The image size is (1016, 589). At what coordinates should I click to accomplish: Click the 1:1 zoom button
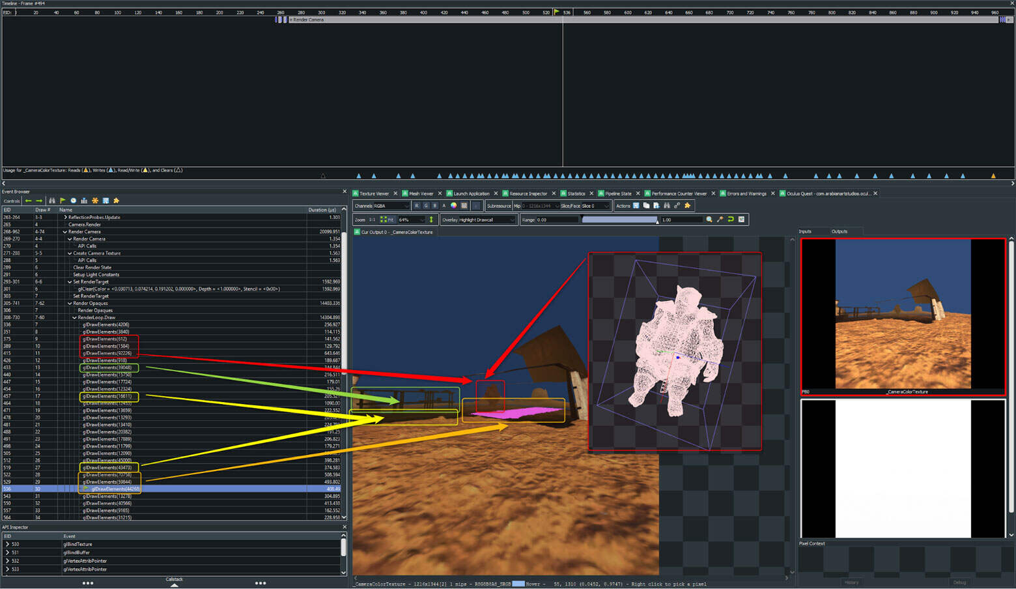point(372,220)
